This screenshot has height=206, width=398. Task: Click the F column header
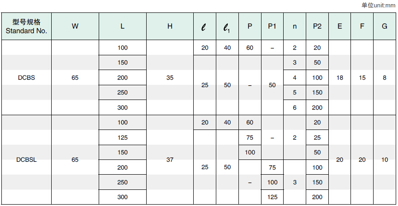[362, 26]
